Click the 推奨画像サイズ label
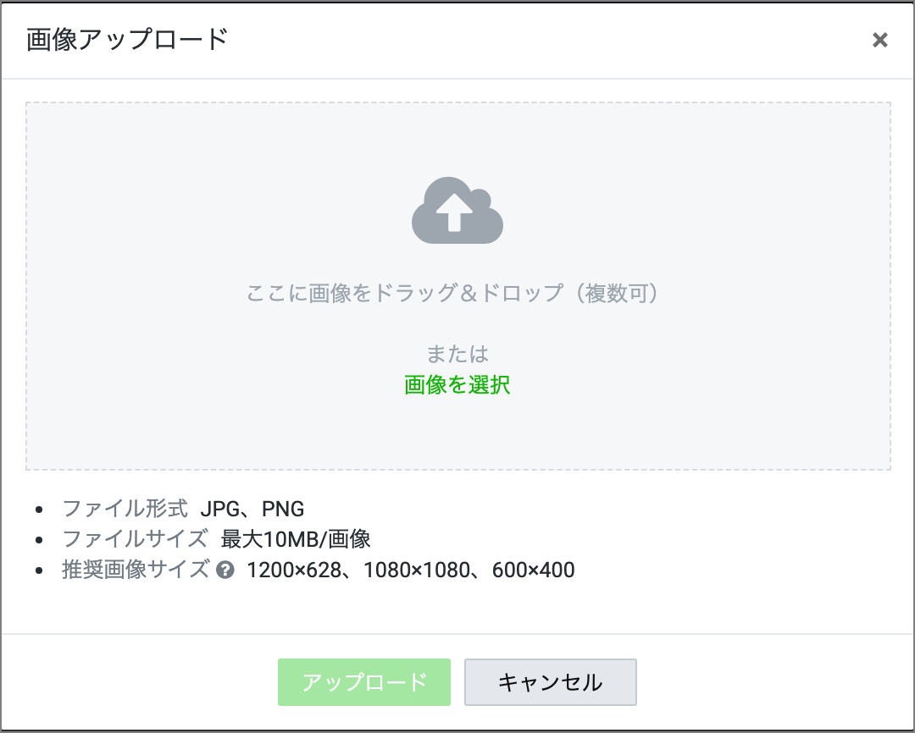 click(x=135, y=570)
